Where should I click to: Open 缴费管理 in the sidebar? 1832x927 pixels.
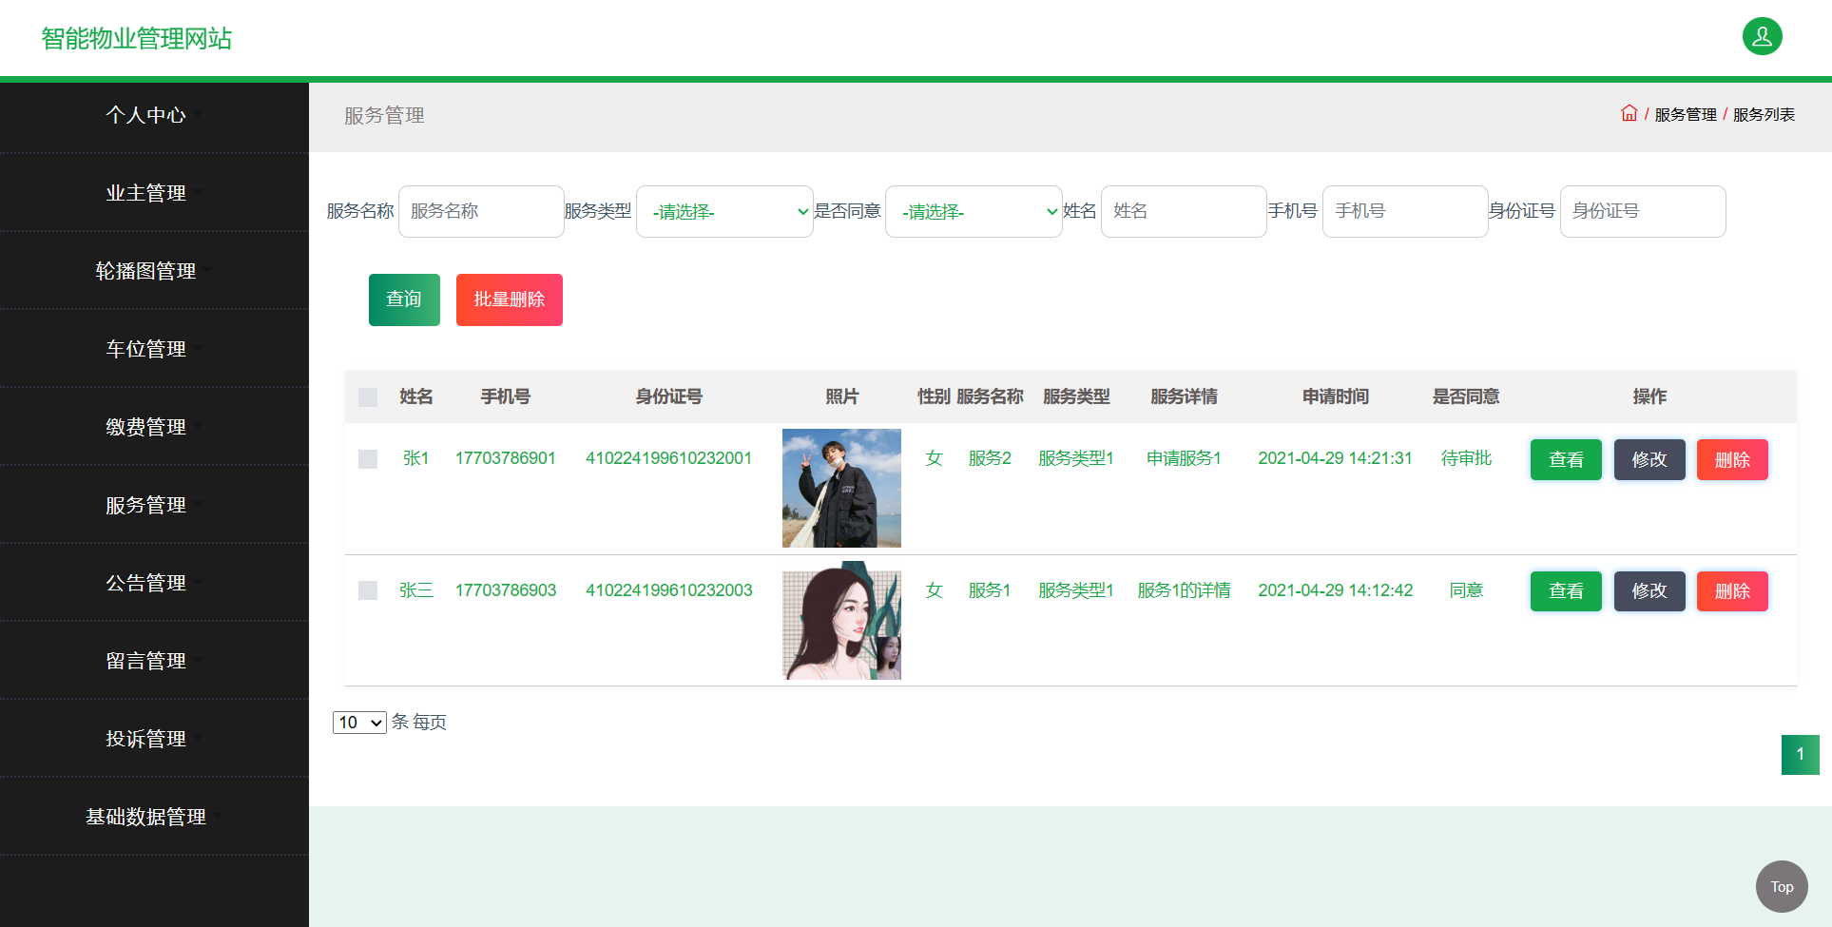[147, 426]
